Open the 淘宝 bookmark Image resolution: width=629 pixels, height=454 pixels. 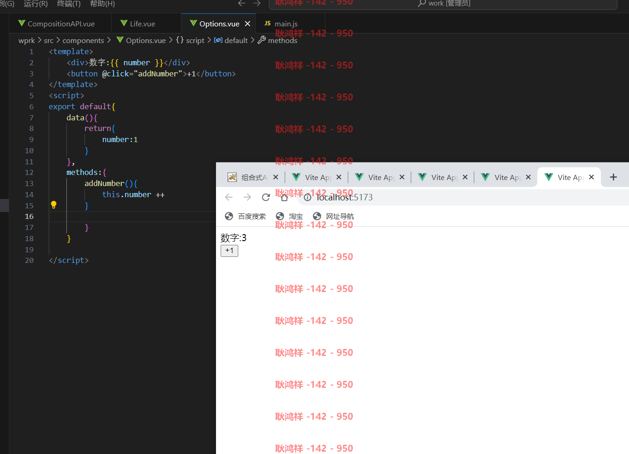289,216
